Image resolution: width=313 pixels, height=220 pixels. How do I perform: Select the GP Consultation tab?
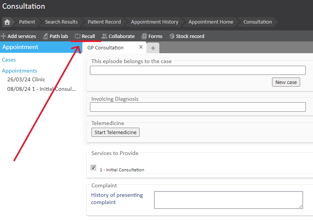[x=105, y=48]
